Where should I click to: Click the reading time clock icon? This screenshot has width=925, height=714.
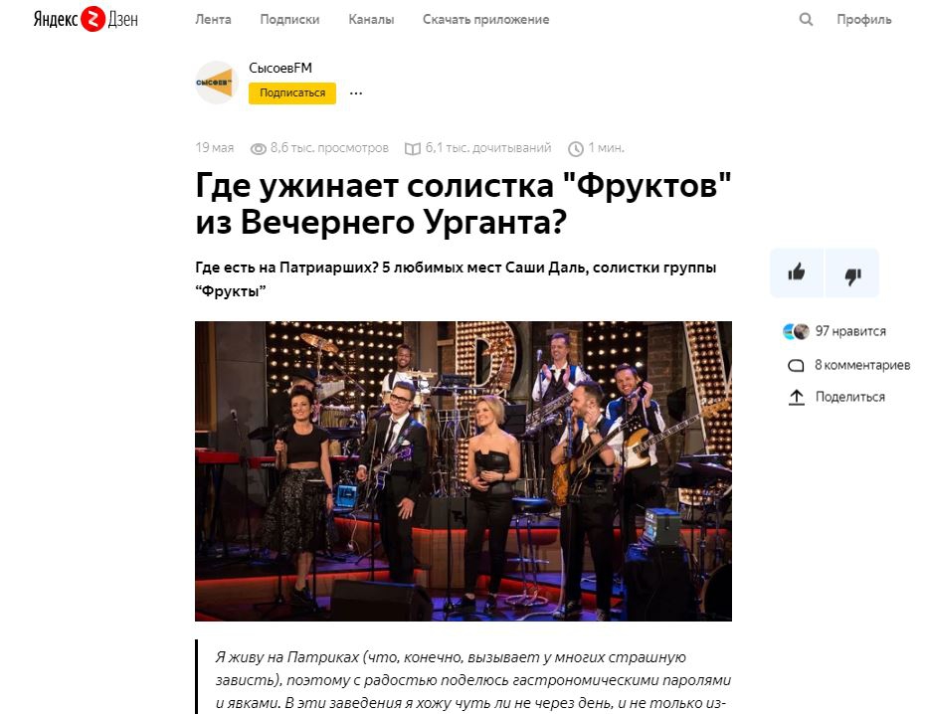576,148
